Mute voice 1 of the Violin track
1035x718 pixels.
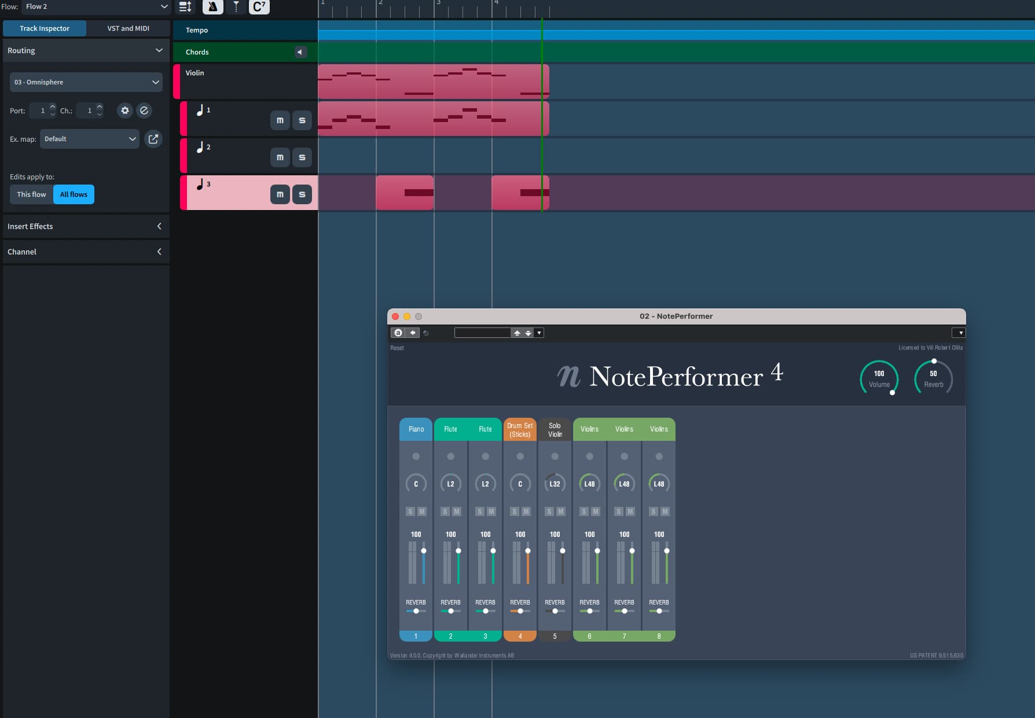(280, 120)
